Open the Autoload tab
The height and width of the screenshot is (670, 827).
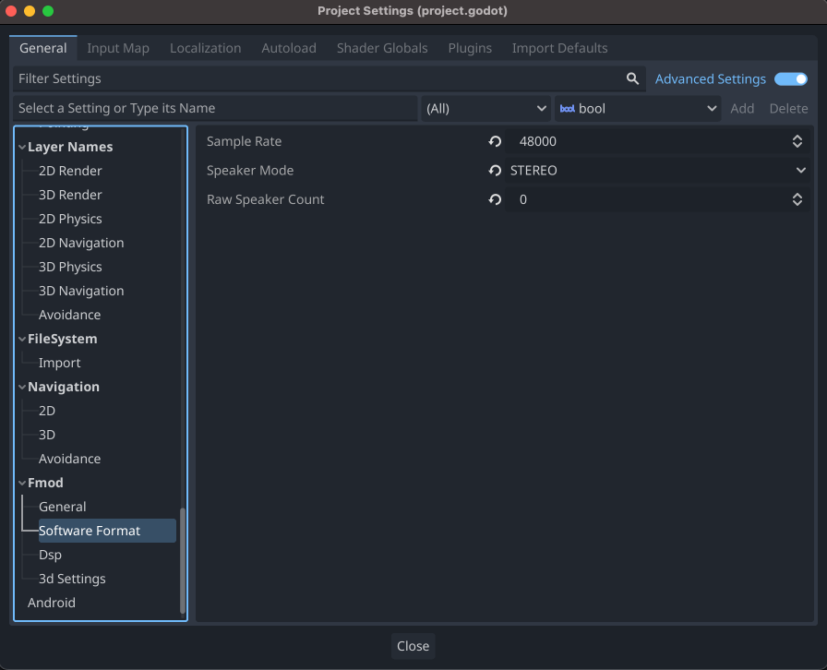point(289,48)
